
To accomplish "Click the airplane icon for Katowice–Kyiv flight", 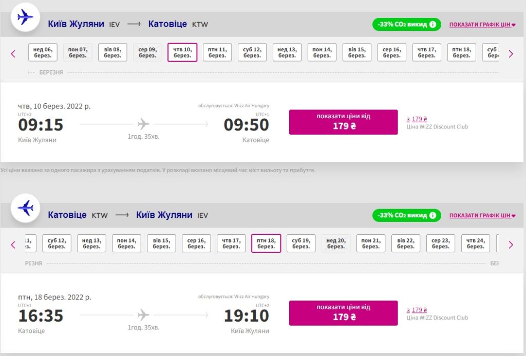I will (25, 208).
